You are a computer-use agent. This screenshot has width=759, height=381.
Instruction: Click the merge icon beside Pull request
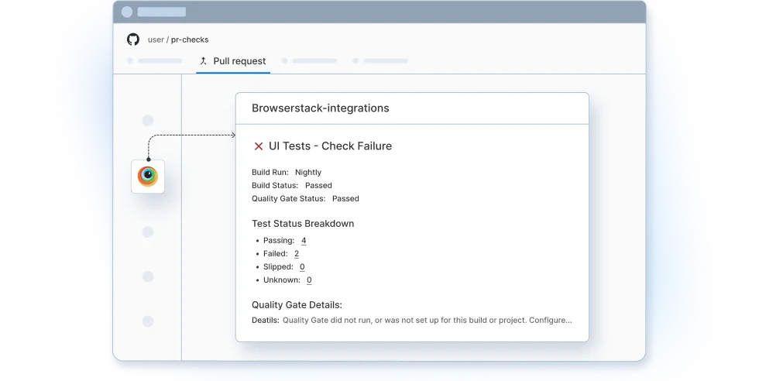pos(203,61)
